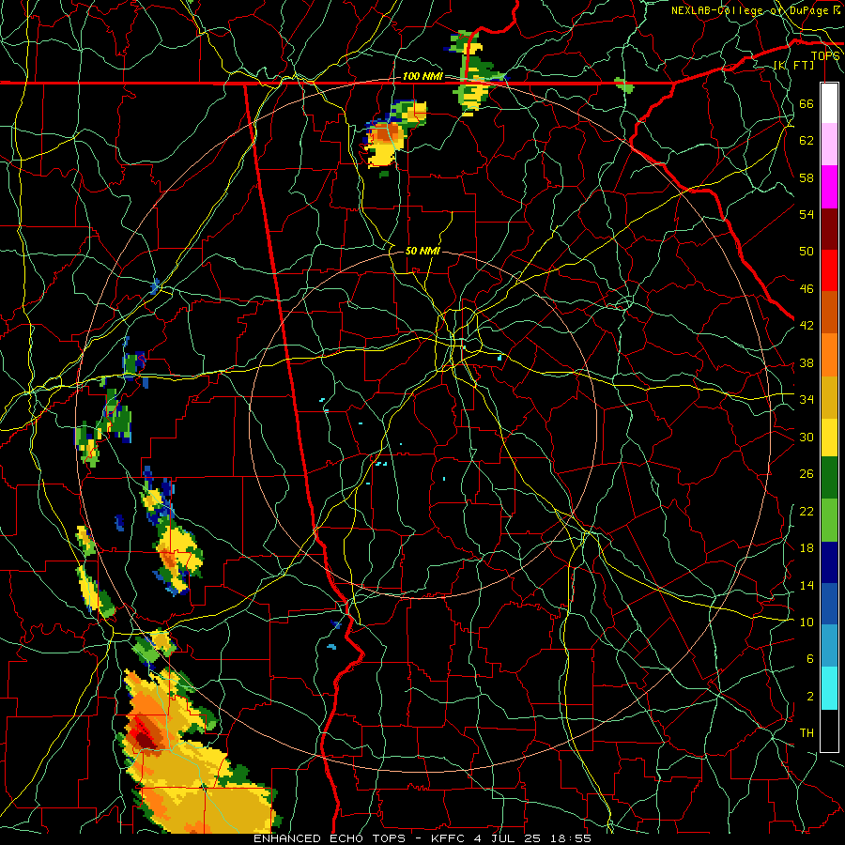Click the light pink legend swatch
845x845 pixels.
pyautogui.click(x=829, y=145)
